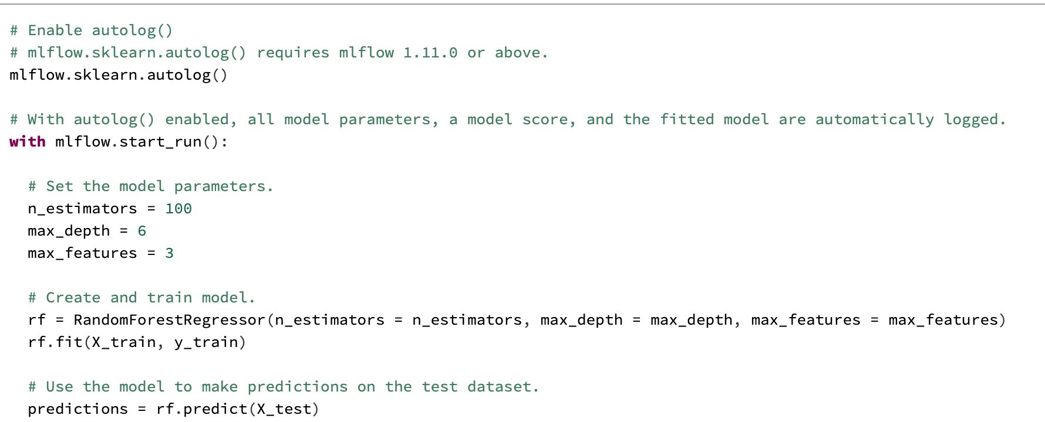Click the "# Enable autolog()" comment line

pos(91,30)
